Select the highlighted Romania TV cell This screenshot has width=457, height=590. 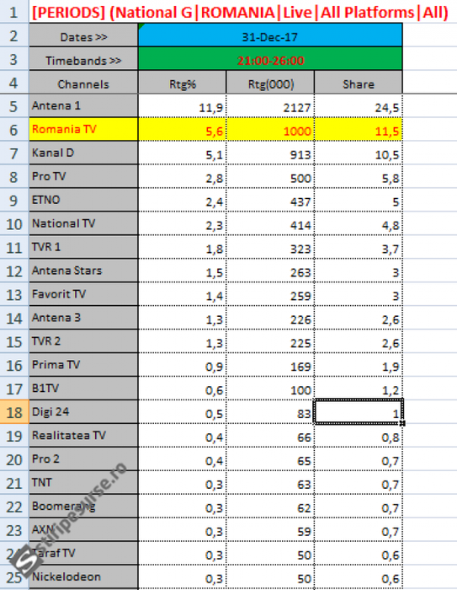pyautogui.click(x=83, y=129)
